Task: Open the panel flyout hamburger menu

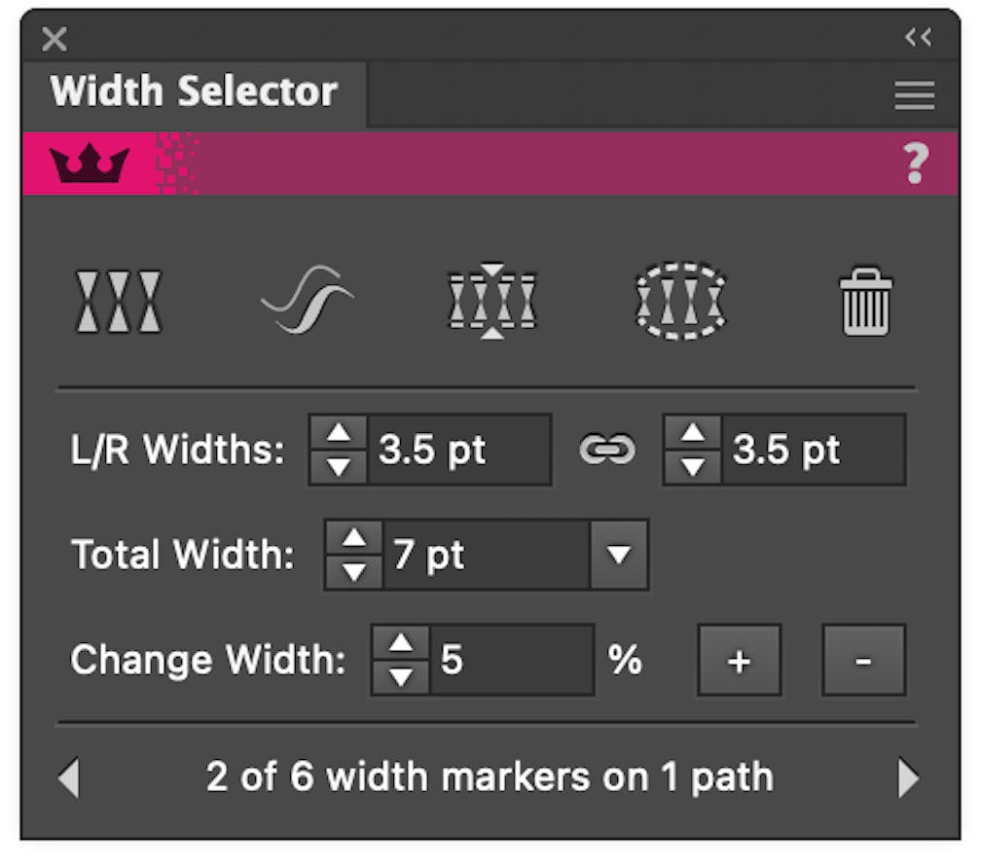Action: (913, 95)
